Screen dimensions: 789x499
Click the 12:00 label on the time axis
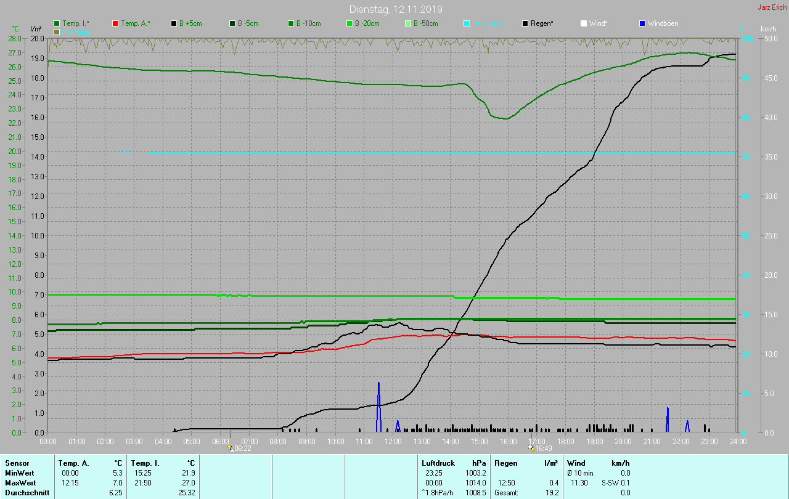tap(393, 441)
